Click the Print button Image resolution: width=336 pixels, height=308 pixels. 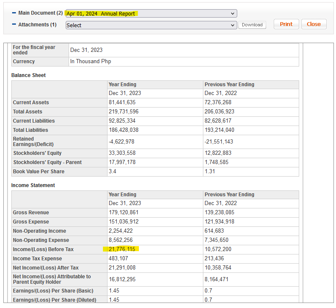pos(286,24)
